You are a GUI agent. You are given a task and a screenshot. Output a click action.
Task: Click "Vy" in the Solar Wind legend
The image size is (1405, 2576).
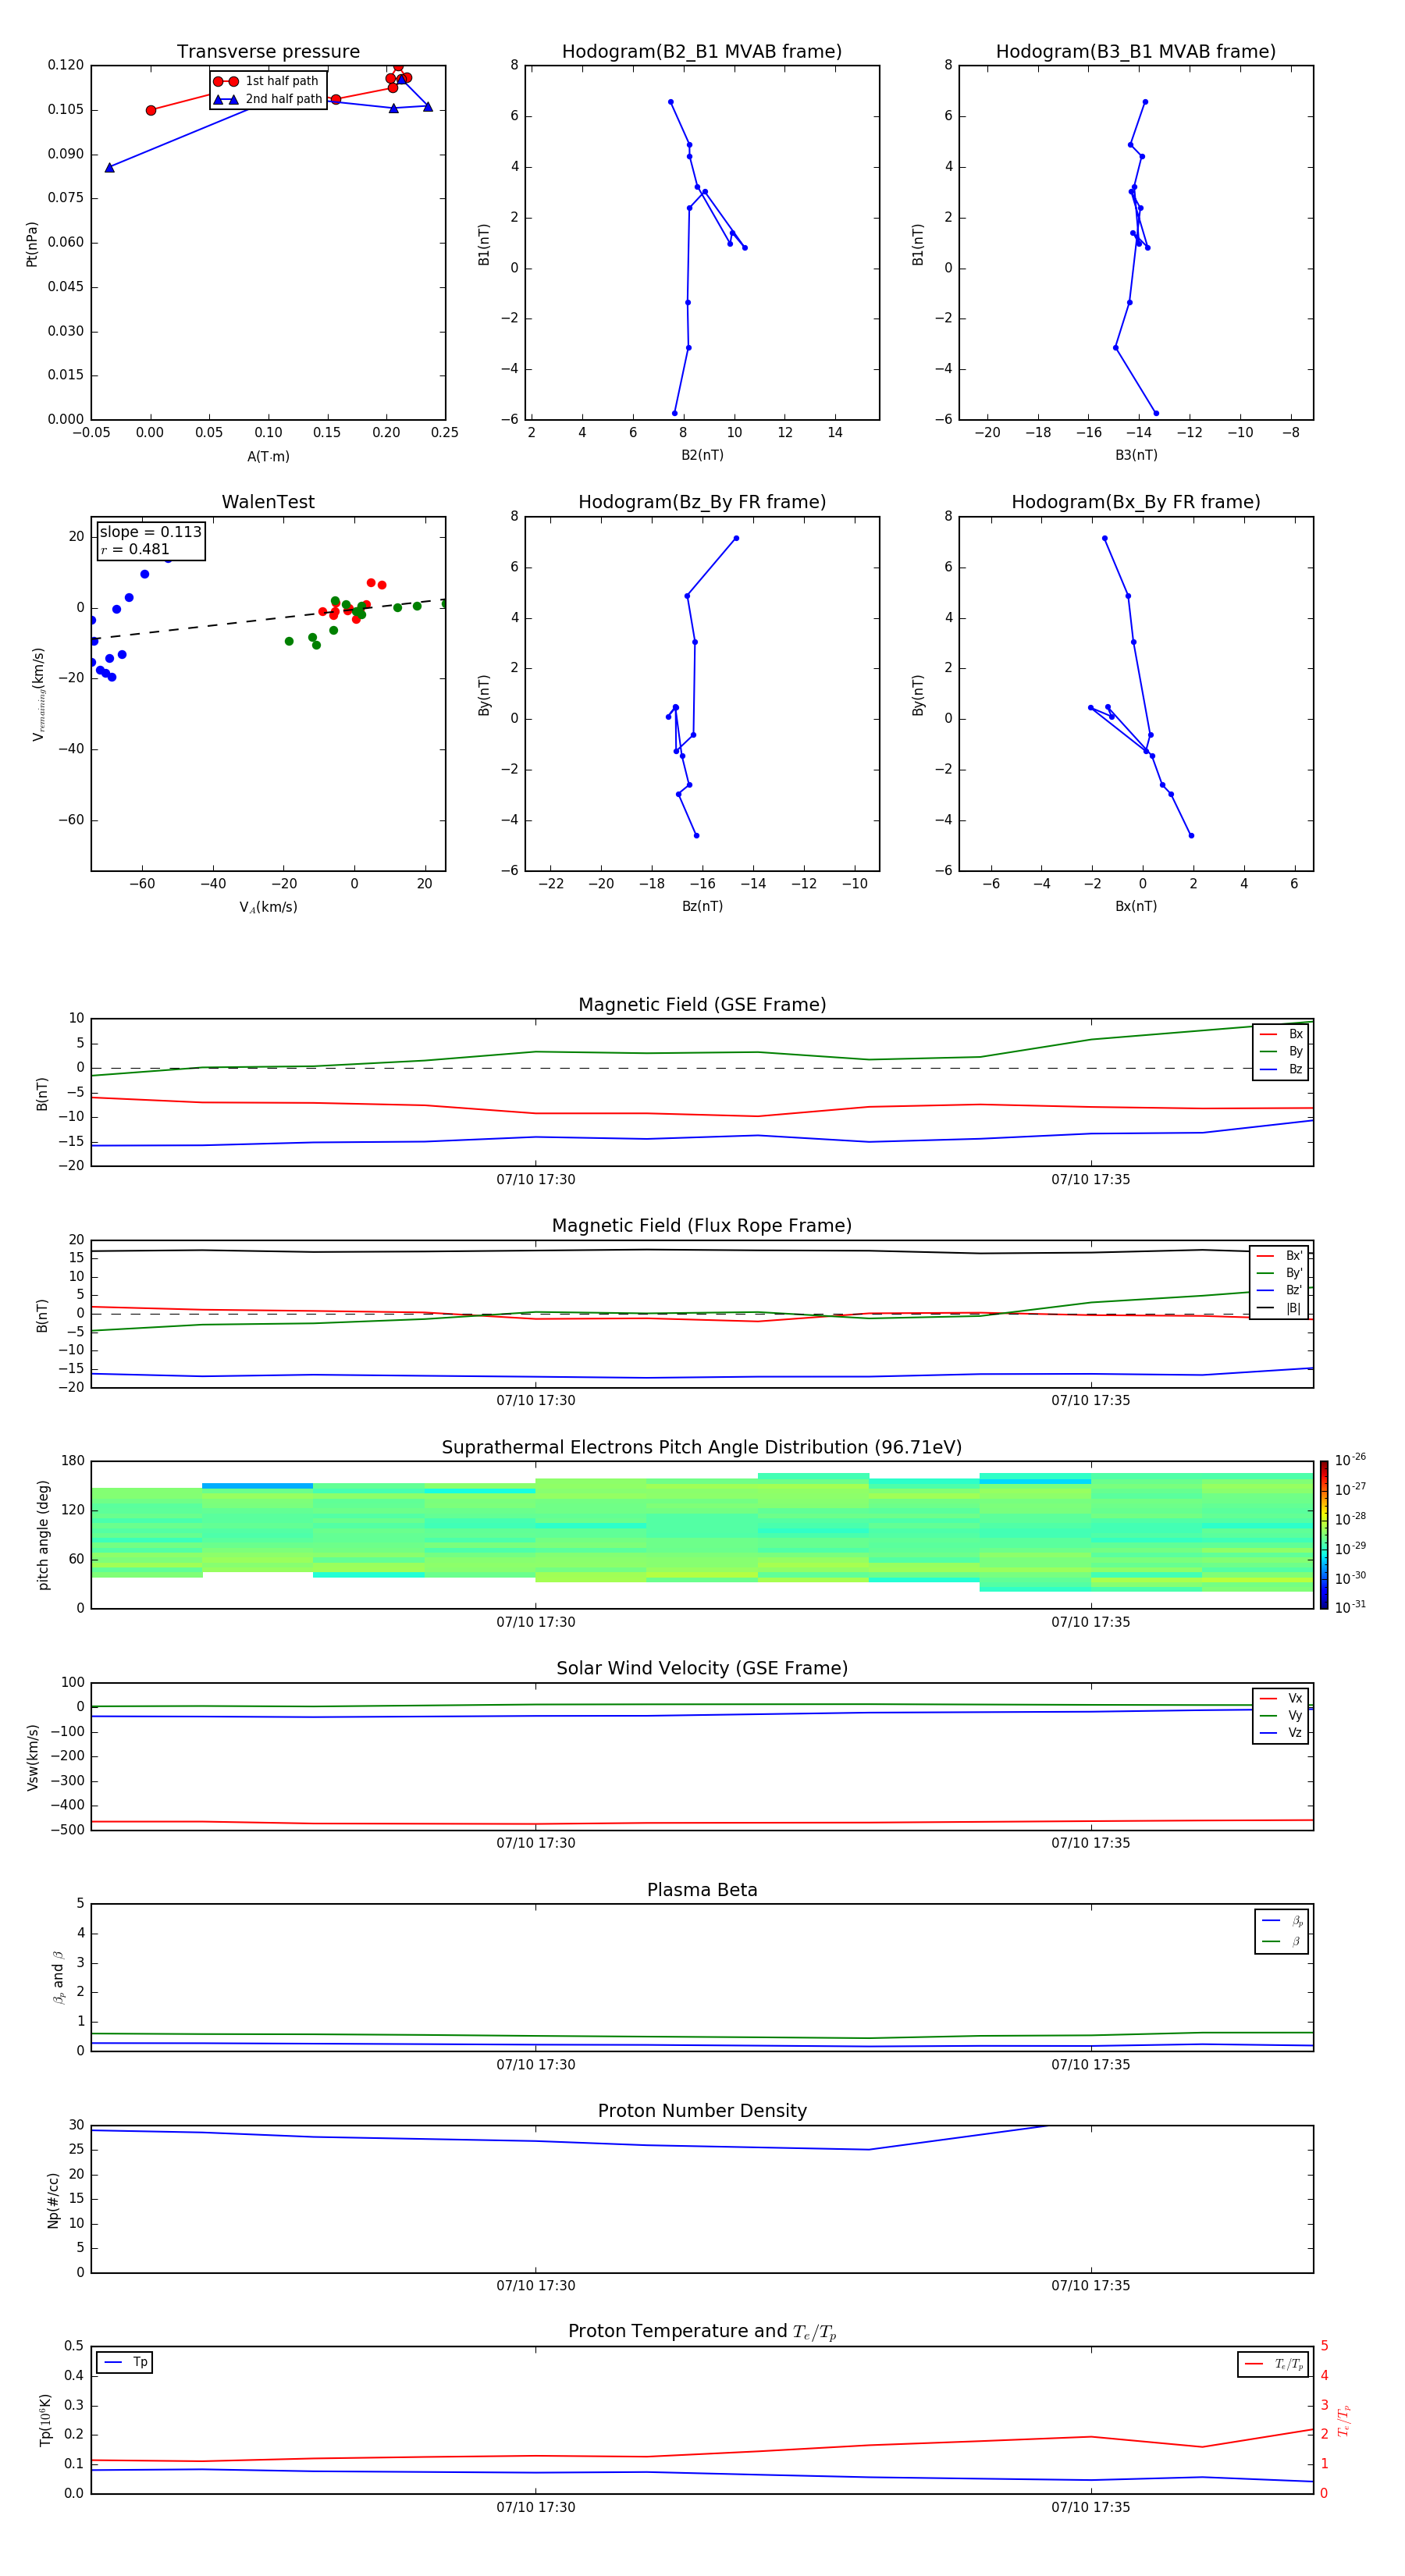point(1295,1716)
